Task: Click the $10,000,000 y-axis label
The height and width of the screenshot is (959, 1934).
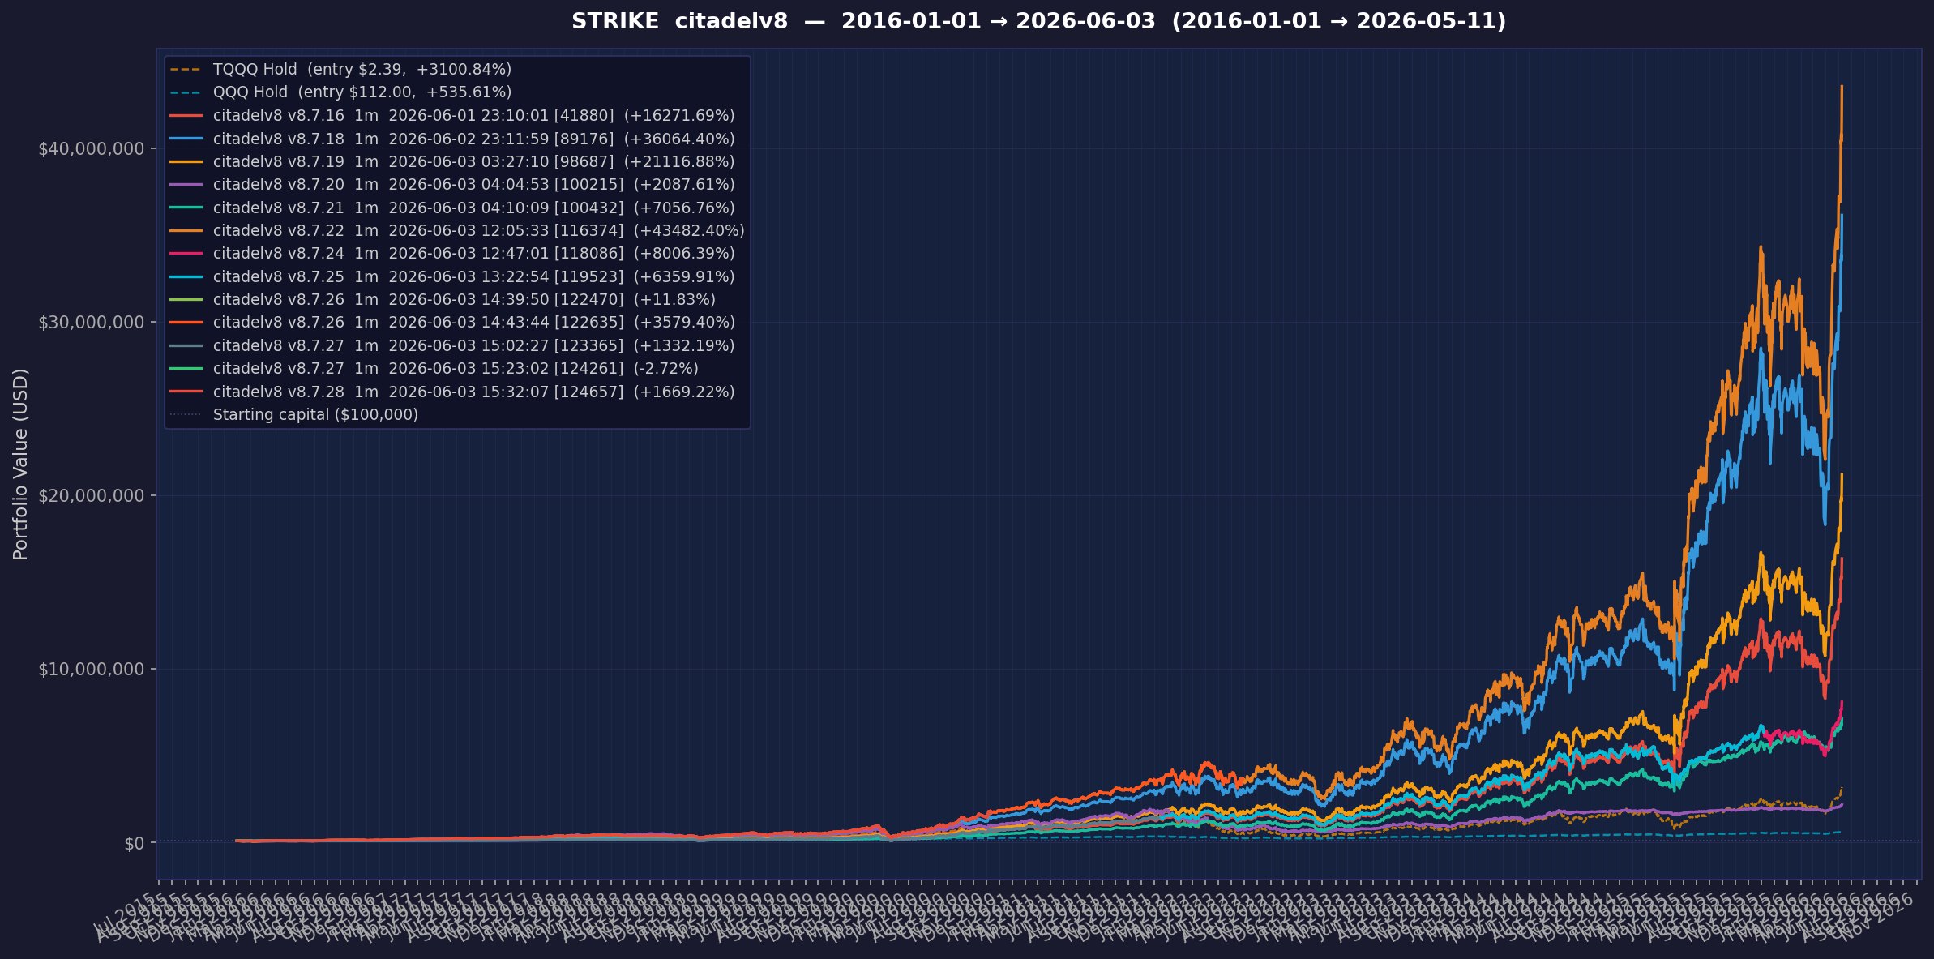Action: pos(92,670)
